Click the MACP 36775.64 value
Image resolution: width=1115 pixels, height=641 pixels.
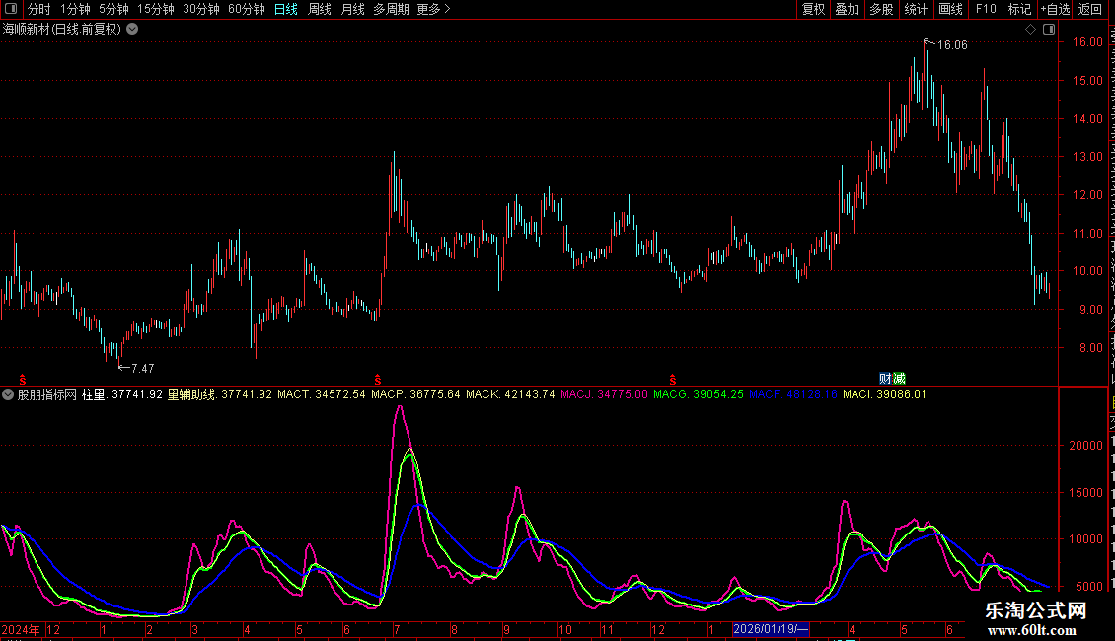pyautogui.click(x=416, y=394)
